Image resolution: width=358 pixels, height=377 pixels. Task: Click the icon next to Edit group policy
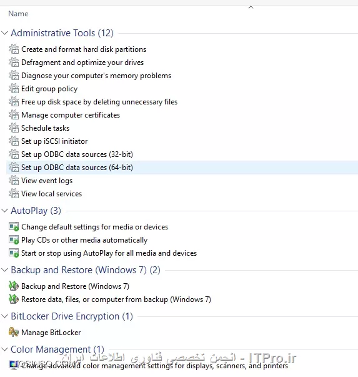14,89
